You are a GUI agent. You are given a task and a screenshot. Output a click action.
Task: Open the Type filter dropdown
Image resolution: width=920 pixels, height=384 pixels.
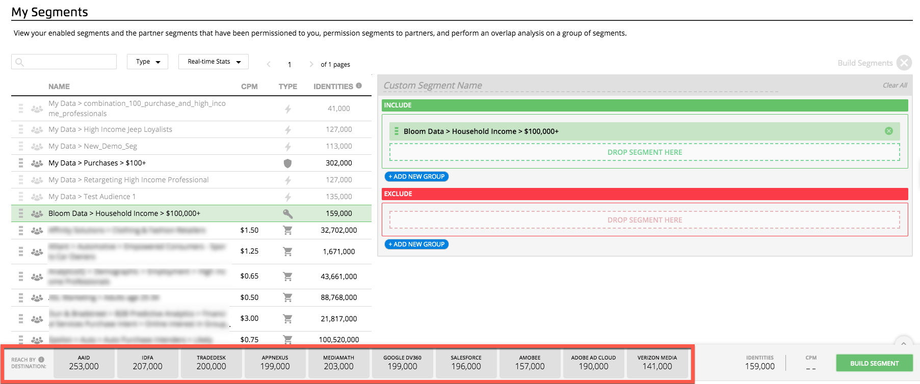click(x=147, y=62)
